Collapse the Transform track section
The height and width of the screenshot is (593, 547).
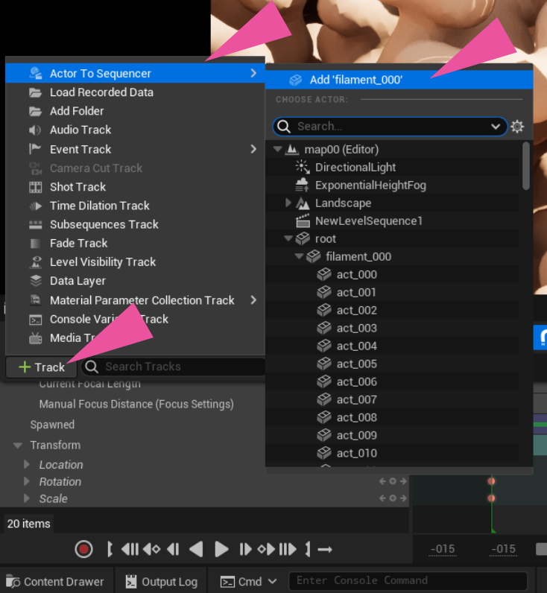17,445
